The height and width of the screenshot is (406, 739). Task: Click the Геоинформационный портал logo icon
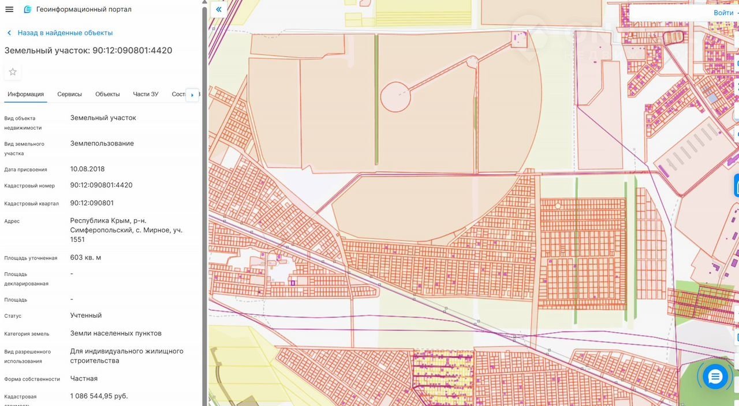coord(28,9)
